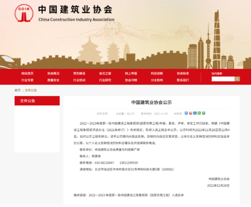The image size is (251, 207).
Task: Click 首页 in the breadcrumb
Action: pos(17,90)
